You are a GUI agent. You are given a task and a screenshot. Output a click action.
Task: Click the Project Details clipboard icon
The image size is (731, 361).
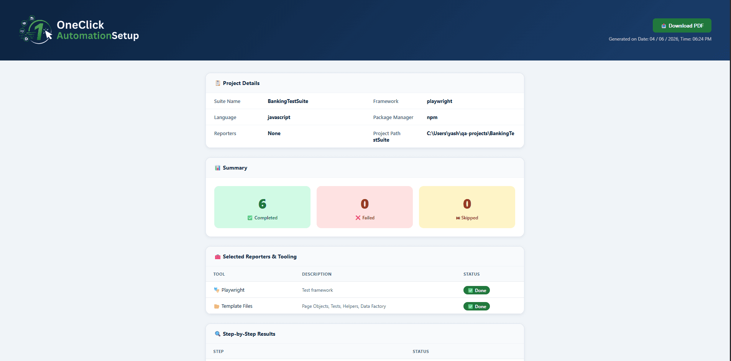tap(218, 83)
